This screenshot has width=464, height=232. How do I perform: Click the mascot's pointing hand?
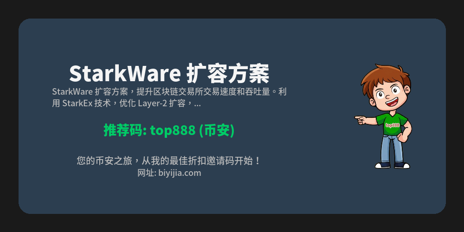point(361,120)
